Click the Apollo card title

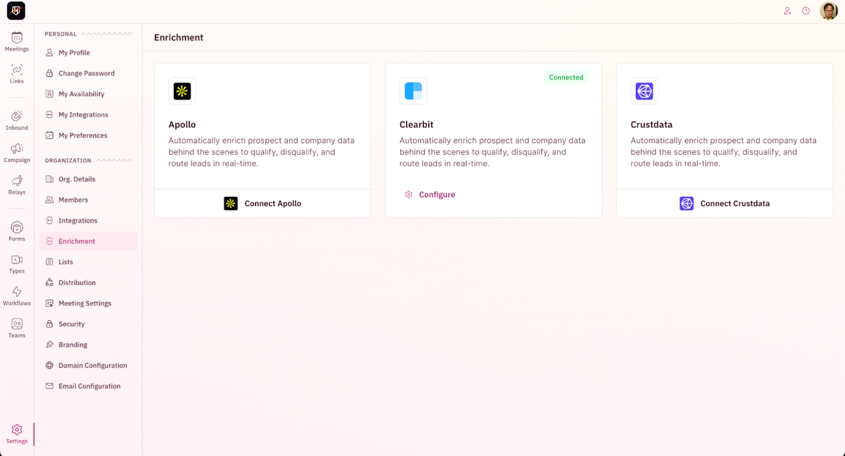(x=182, y=125)
